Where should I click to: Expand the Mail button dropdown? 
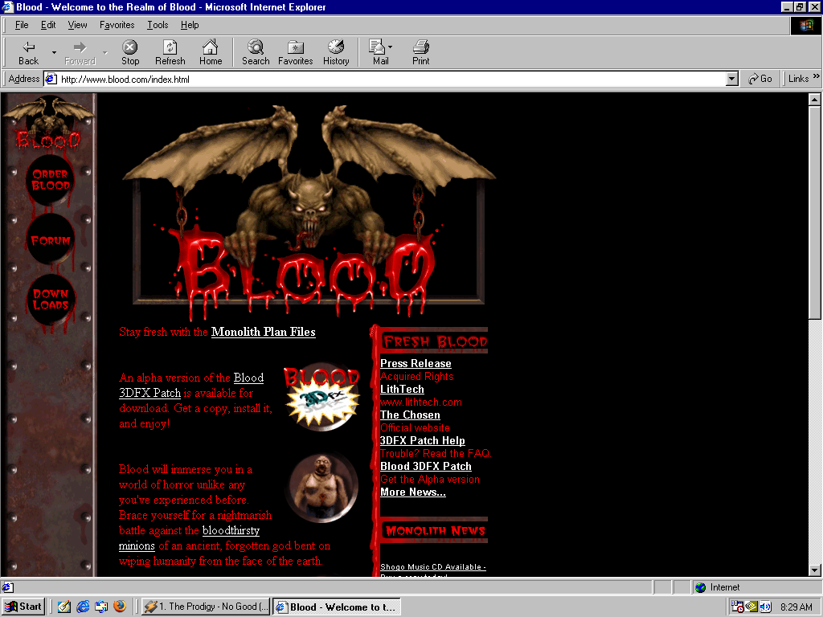[391, 47]
